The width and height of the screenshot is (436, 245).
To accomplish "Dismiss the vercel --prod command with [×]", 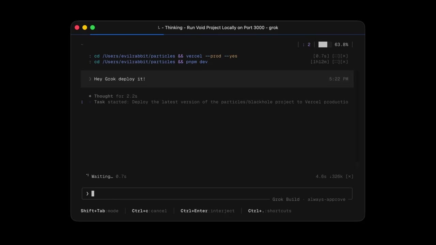I will click(x=344, y=56).
